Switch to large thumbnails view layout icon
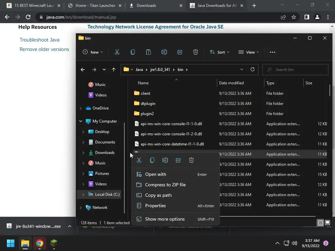 point(327,223)
